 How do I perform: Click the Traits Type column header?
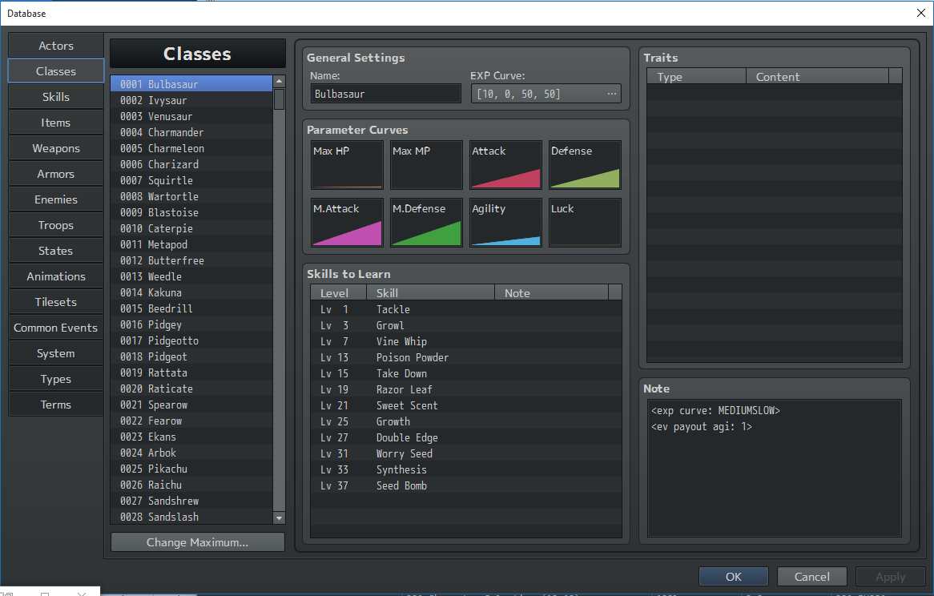coord(696,77)
